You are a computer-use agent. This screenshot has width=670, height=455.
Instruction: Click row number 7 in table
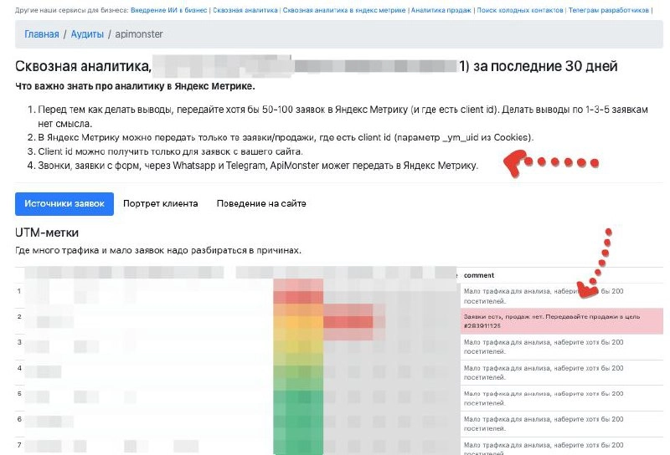(19, 445)
